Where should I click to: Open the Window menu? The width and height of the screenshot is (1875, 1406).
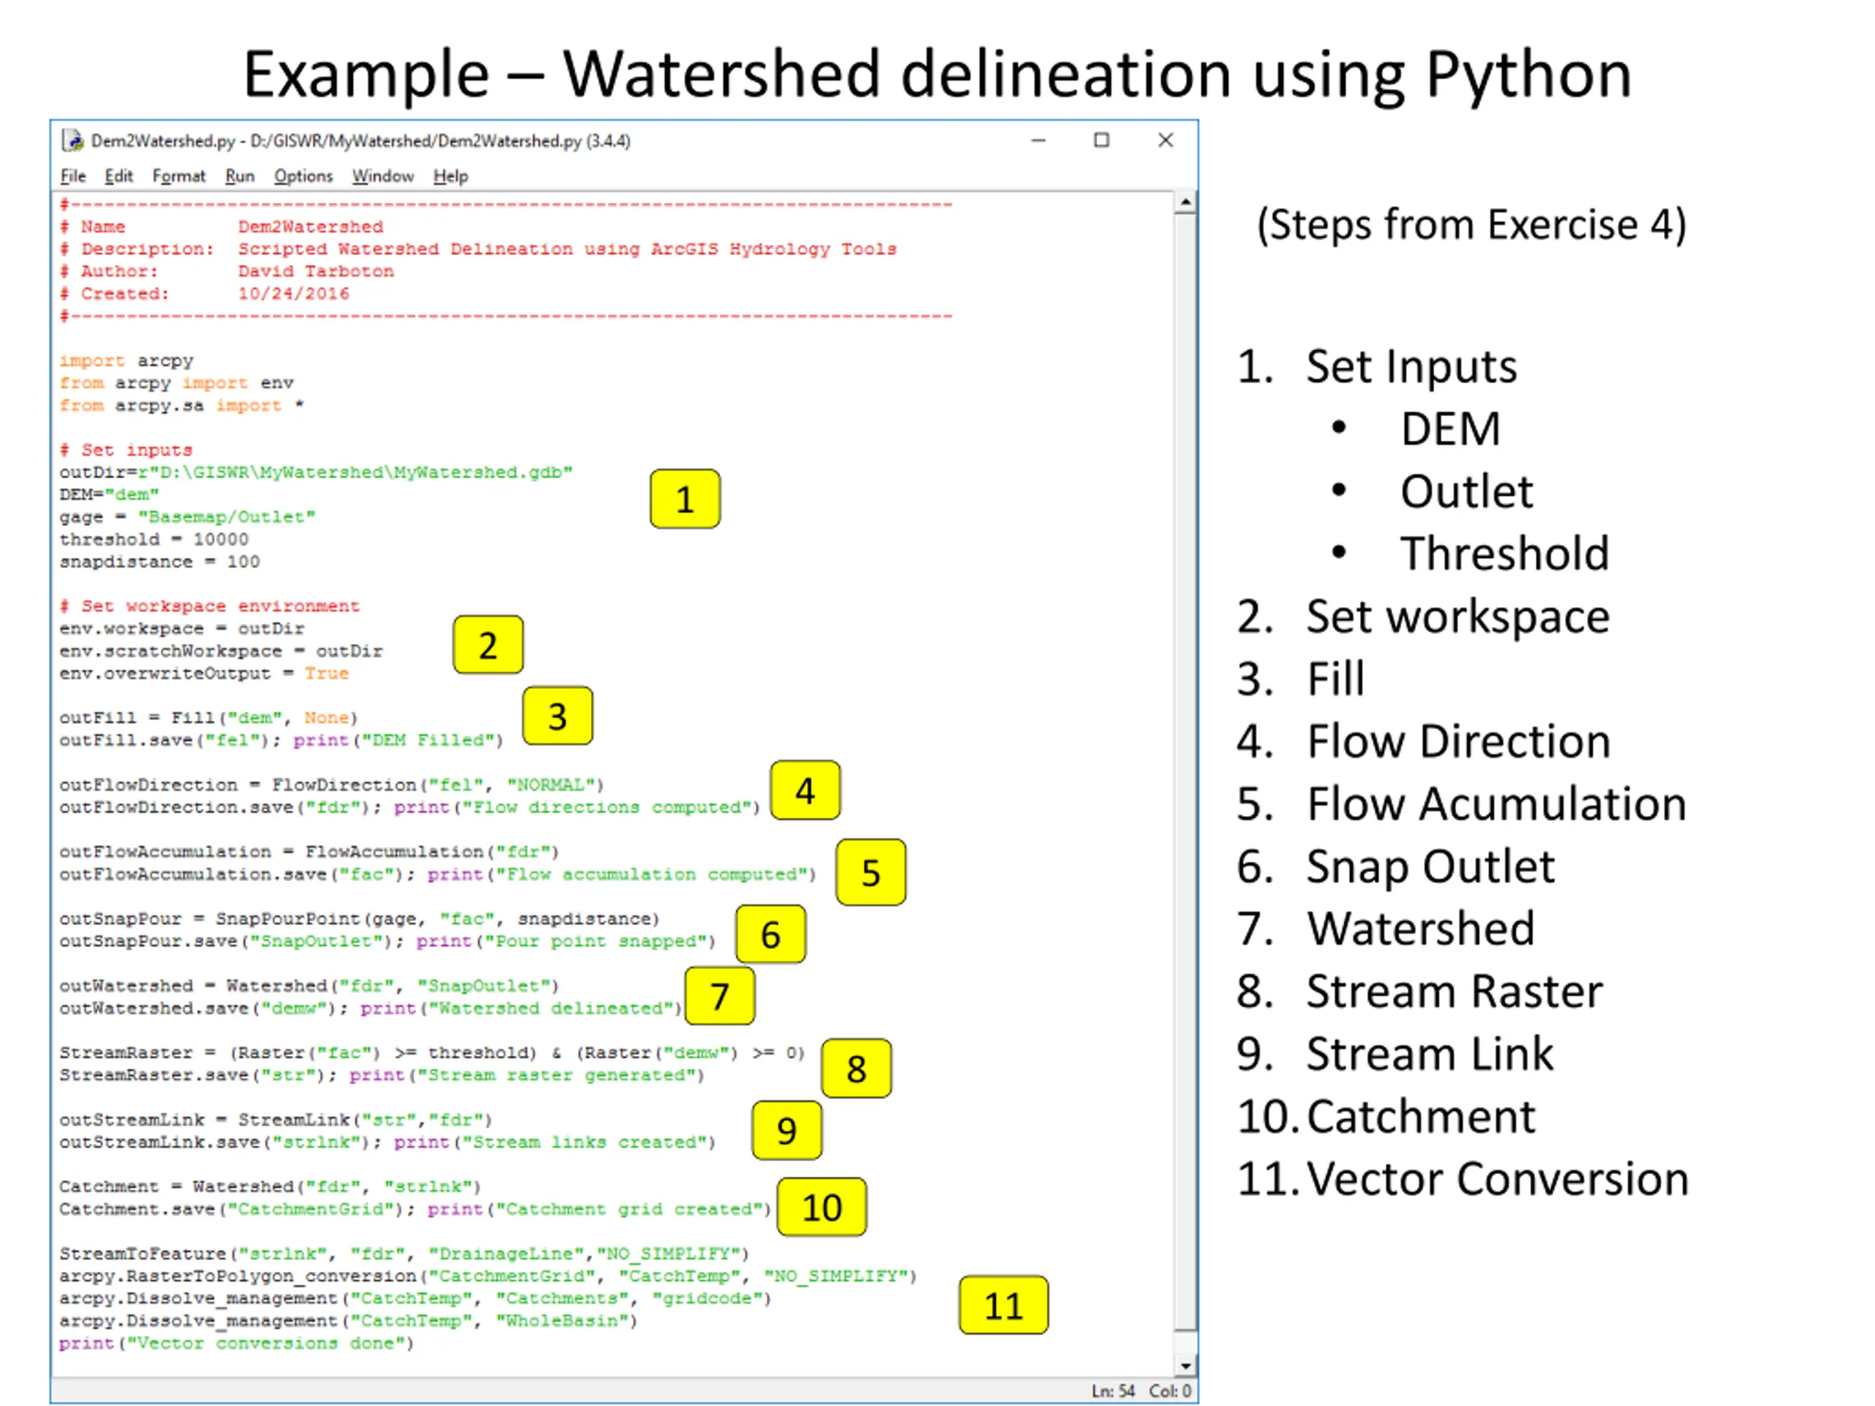pyautogui.click(x=383, y=176)
